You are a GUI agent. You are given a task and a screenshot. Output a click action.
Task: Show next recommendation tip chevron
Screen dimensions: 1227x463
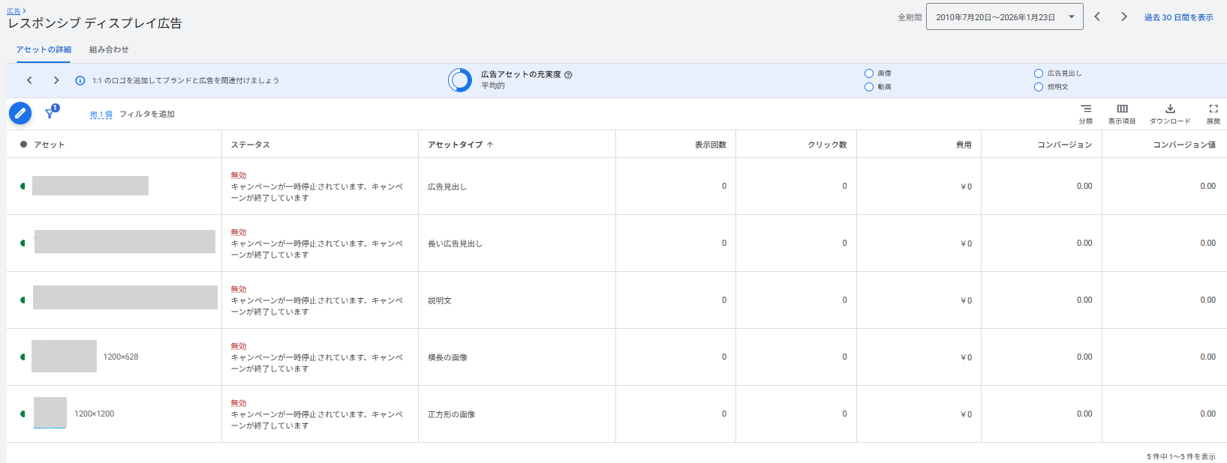coord(56,80)
